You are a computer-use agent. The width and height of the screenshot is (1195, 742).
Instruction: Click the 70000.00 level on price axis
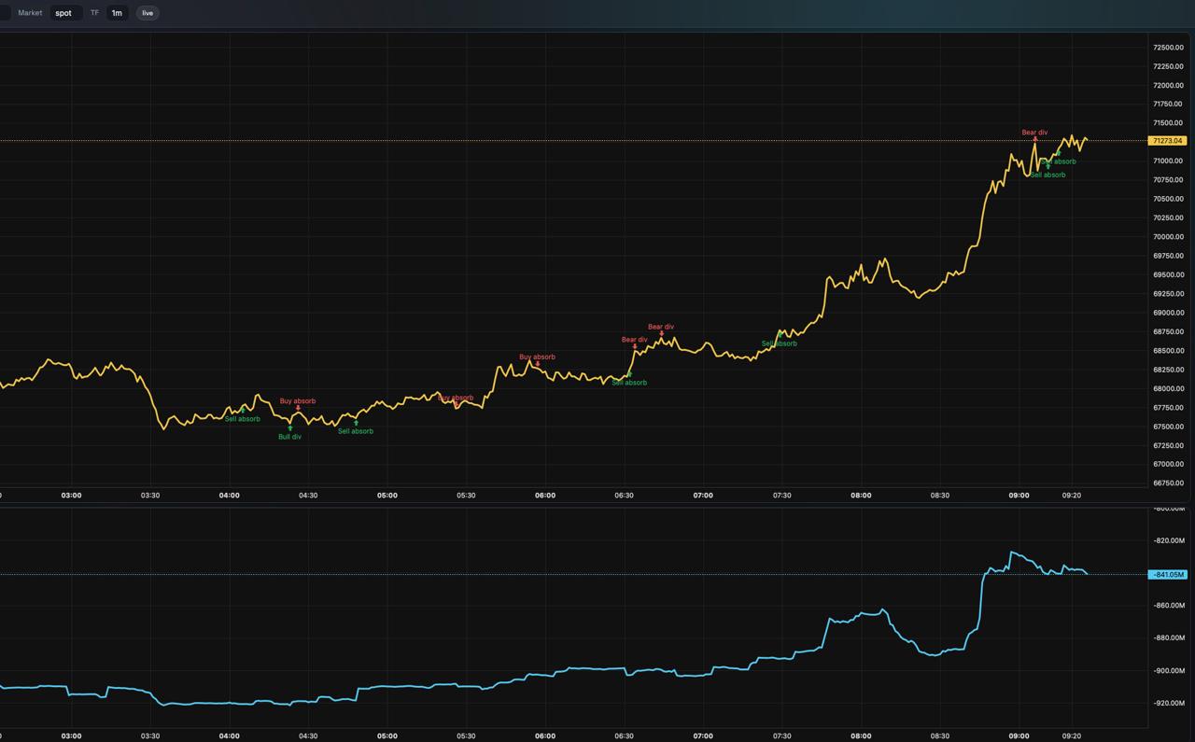point(1167,237)
